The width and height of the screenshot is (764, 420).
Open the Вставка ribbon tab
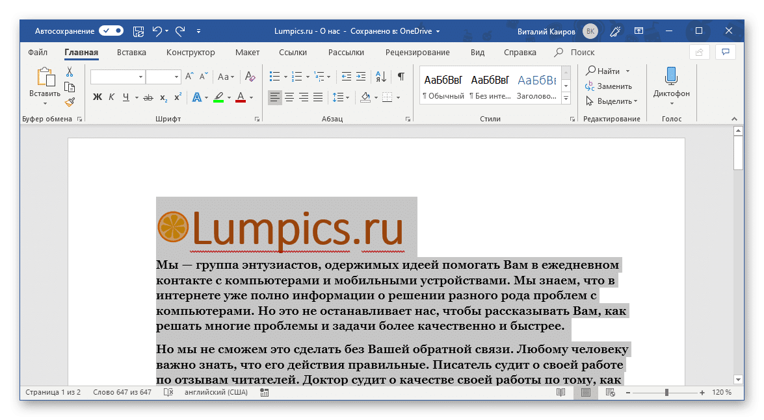pyautogui.click(x=131, y=53)
